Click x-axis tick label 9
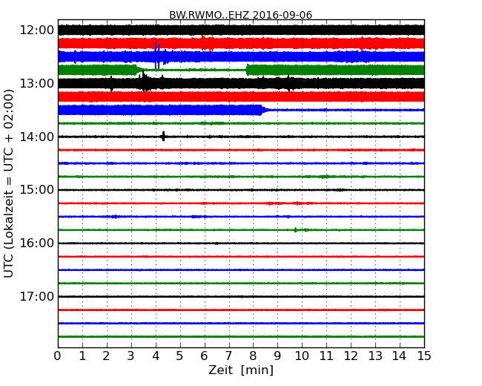The image size is (482, 386). click(277, 356)
